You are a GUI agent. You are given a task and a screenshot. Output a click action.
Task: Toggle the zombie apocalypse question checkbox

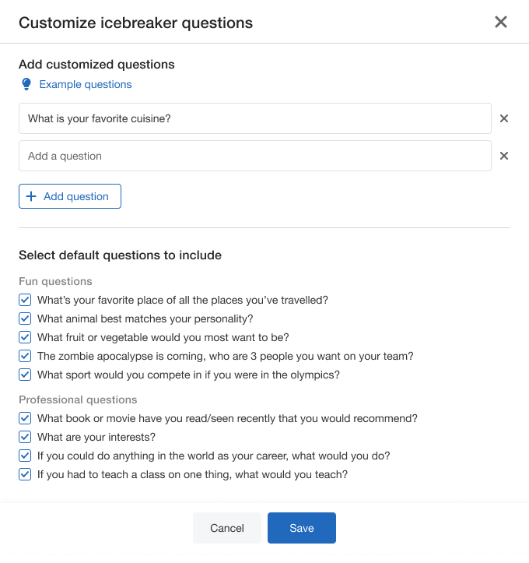click(x=25, y=356)
